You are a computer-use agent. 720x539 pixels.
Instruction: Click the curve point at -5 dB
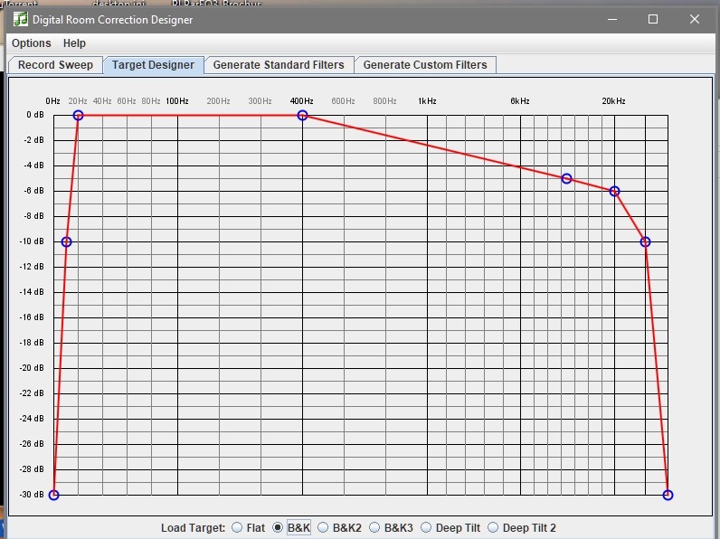[x=566, y=178]
